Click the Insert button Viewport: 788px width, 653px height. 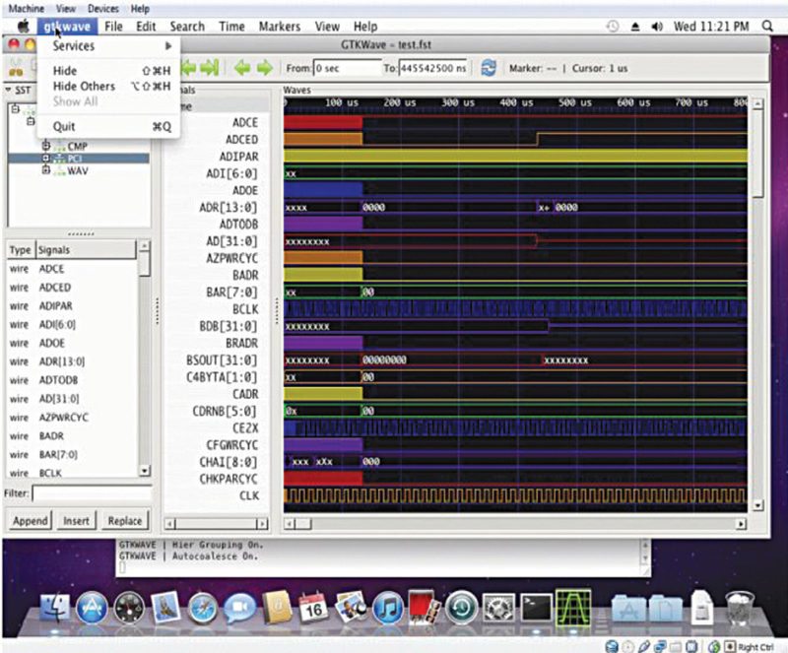click(x=76, y=520)
